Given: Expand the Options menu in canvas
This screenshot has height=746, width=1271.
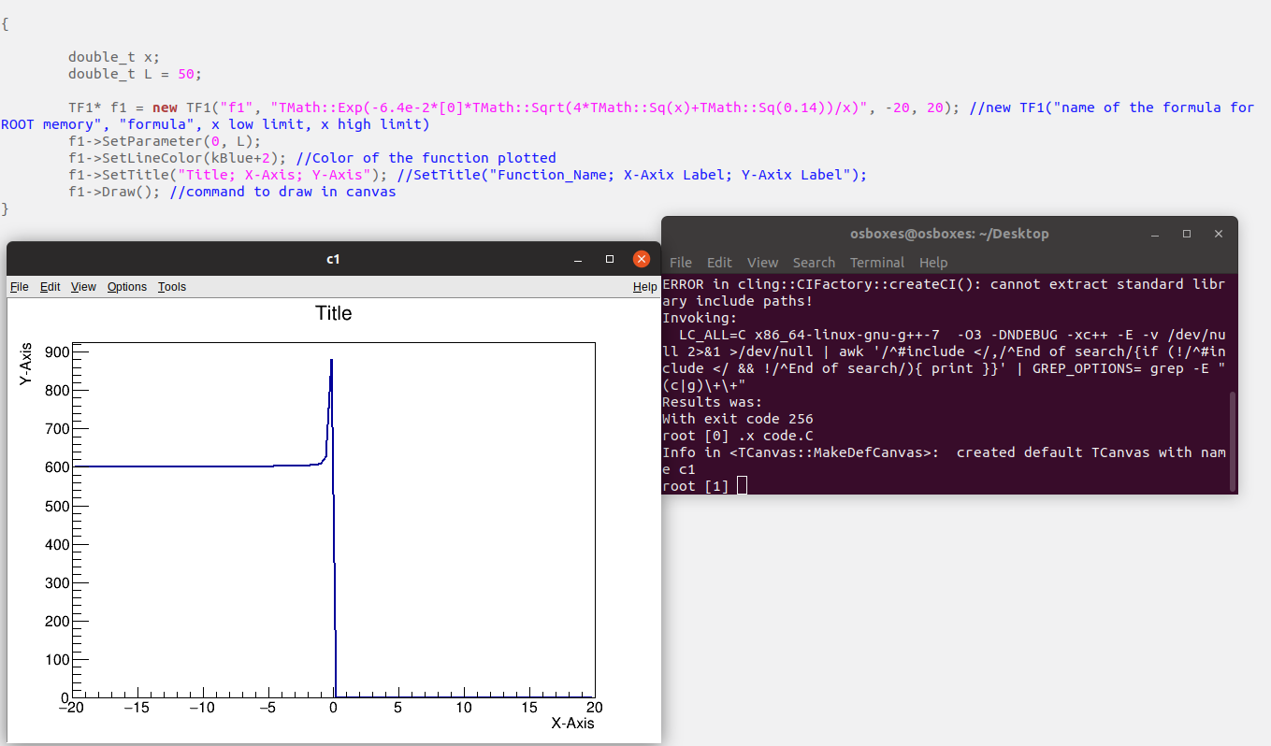Looking at the screenshot, I should coord(127,287).
